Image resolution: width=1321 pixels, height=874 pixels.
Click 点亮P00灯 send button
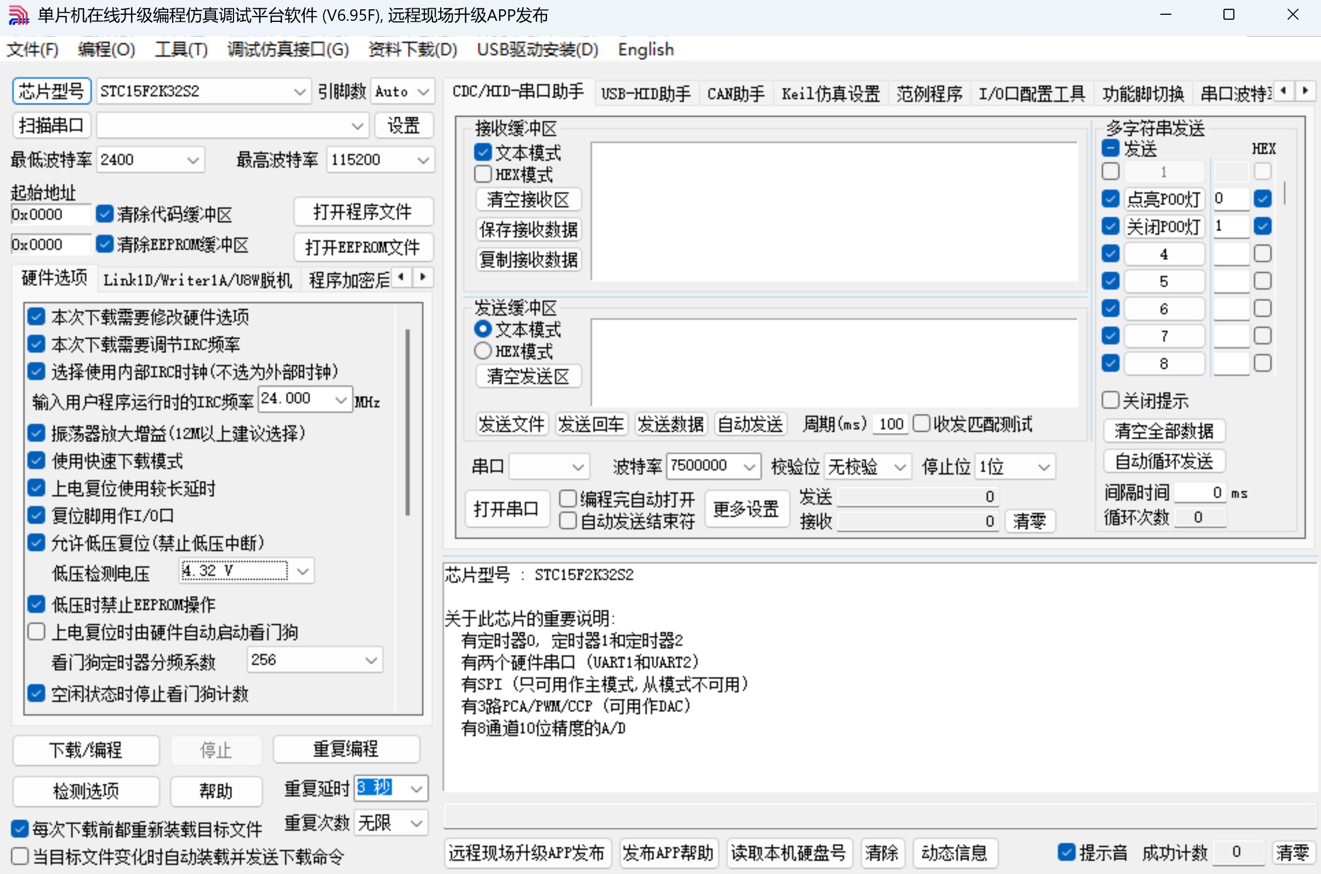(x=1164, y=198)
